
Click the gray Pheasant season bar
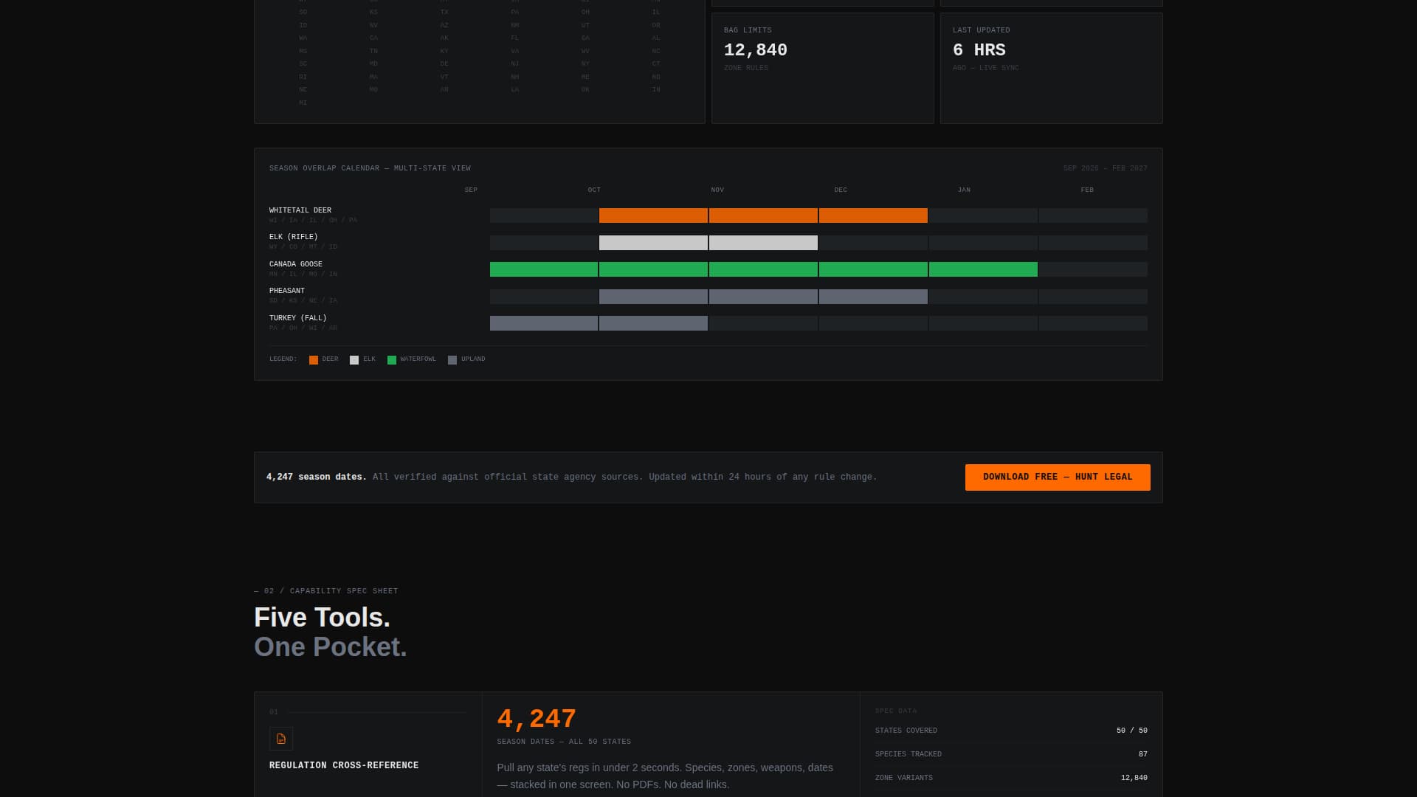click(763, 296)
